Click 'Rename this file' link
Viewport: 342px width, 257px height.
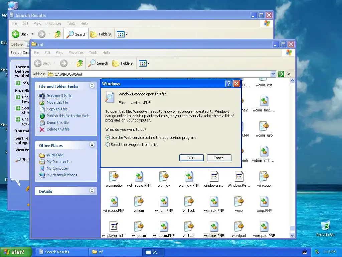59,96
